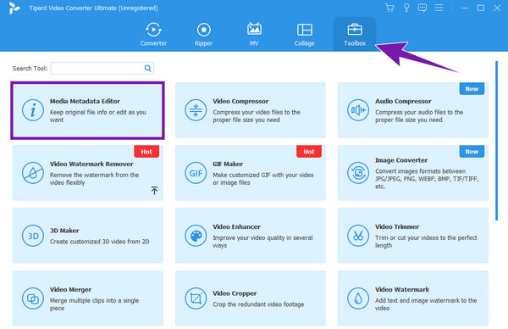Viewport: 508px width, 329px height.
Task: Focus the Search Tool input field
Action: 102,68
